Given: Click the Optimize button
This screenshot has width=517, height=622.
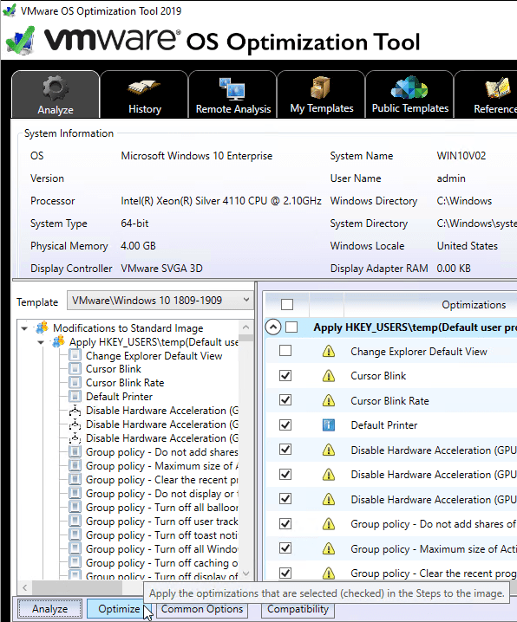Looking at the screenshot, I should [119, 608].
